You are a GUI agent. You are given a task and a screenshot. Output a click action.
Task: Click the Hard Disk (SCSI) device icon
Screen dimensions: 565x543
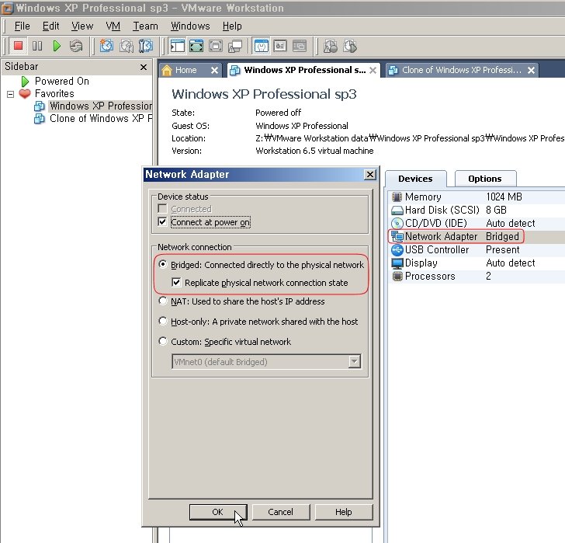click(x=397, y=211)
